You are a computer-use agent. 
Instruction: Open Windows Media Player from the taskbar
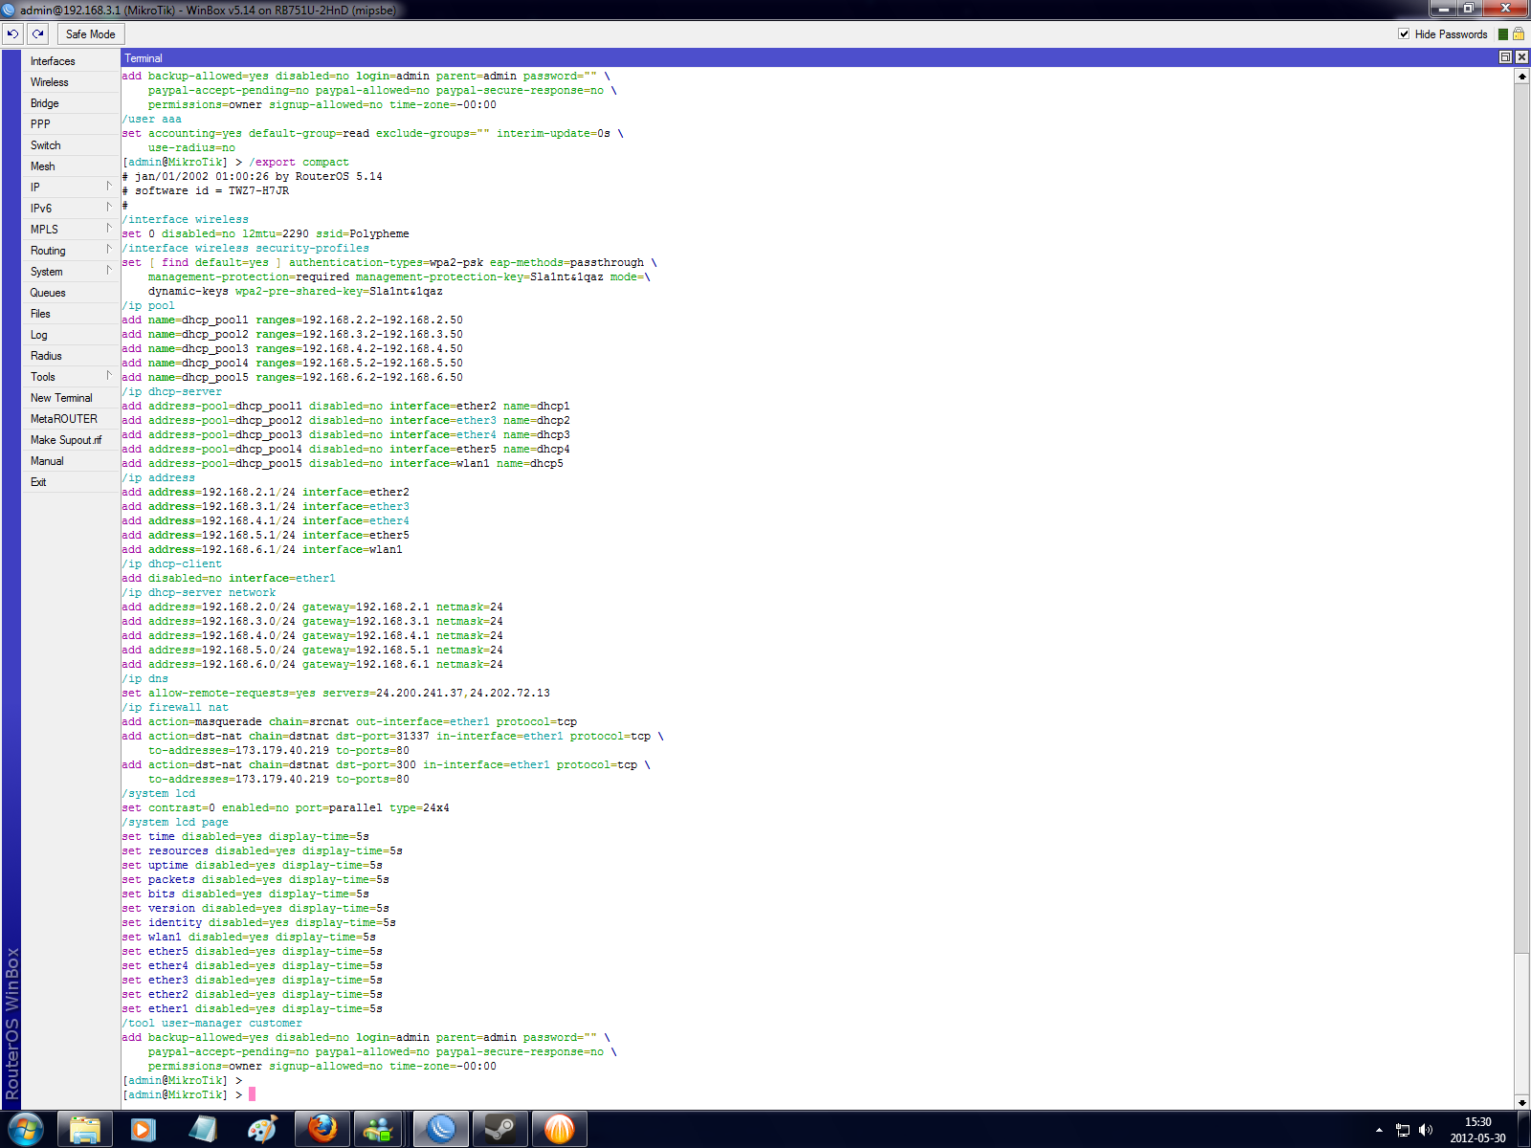(x=144, y=1129)
